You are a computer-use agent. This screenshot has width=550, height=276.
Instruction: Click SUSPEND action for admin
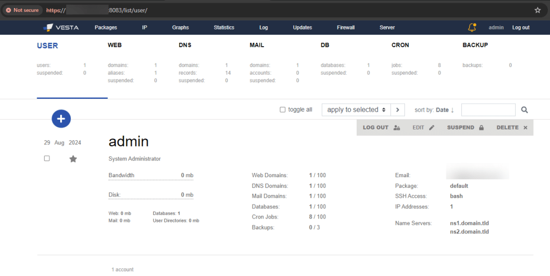click(466, 128)
